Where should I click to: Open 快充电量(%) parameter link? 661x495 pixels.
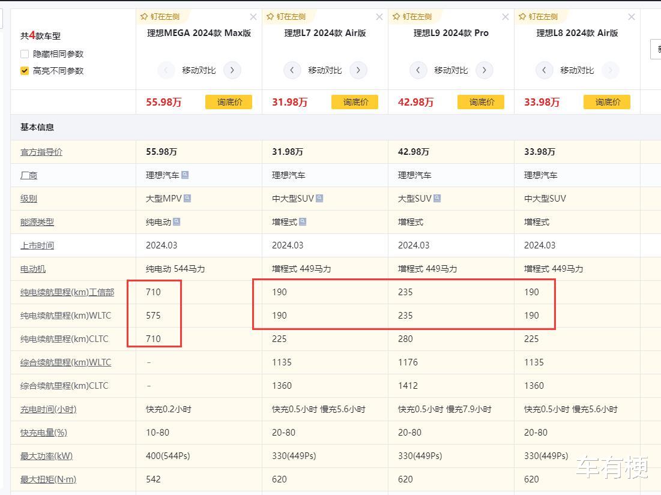tap(44, 433)
